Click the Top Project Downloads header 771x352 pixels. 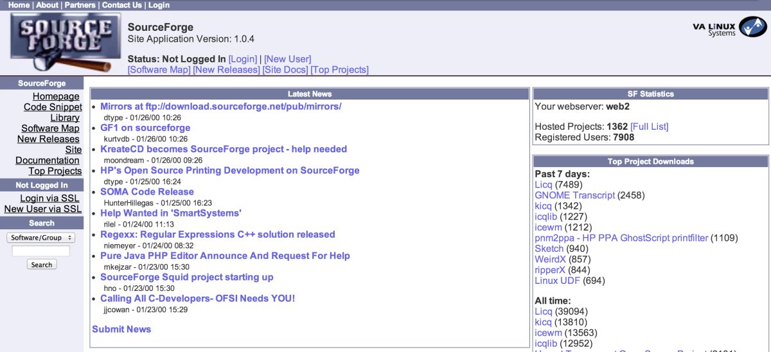[x=651, y=162]
